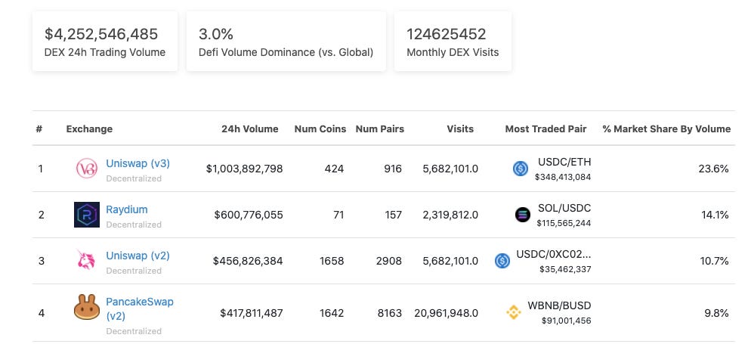Click the USDC coin icon beside USDC/0XC02...
Screen dimensions: 748x344
tap(502, 261)
